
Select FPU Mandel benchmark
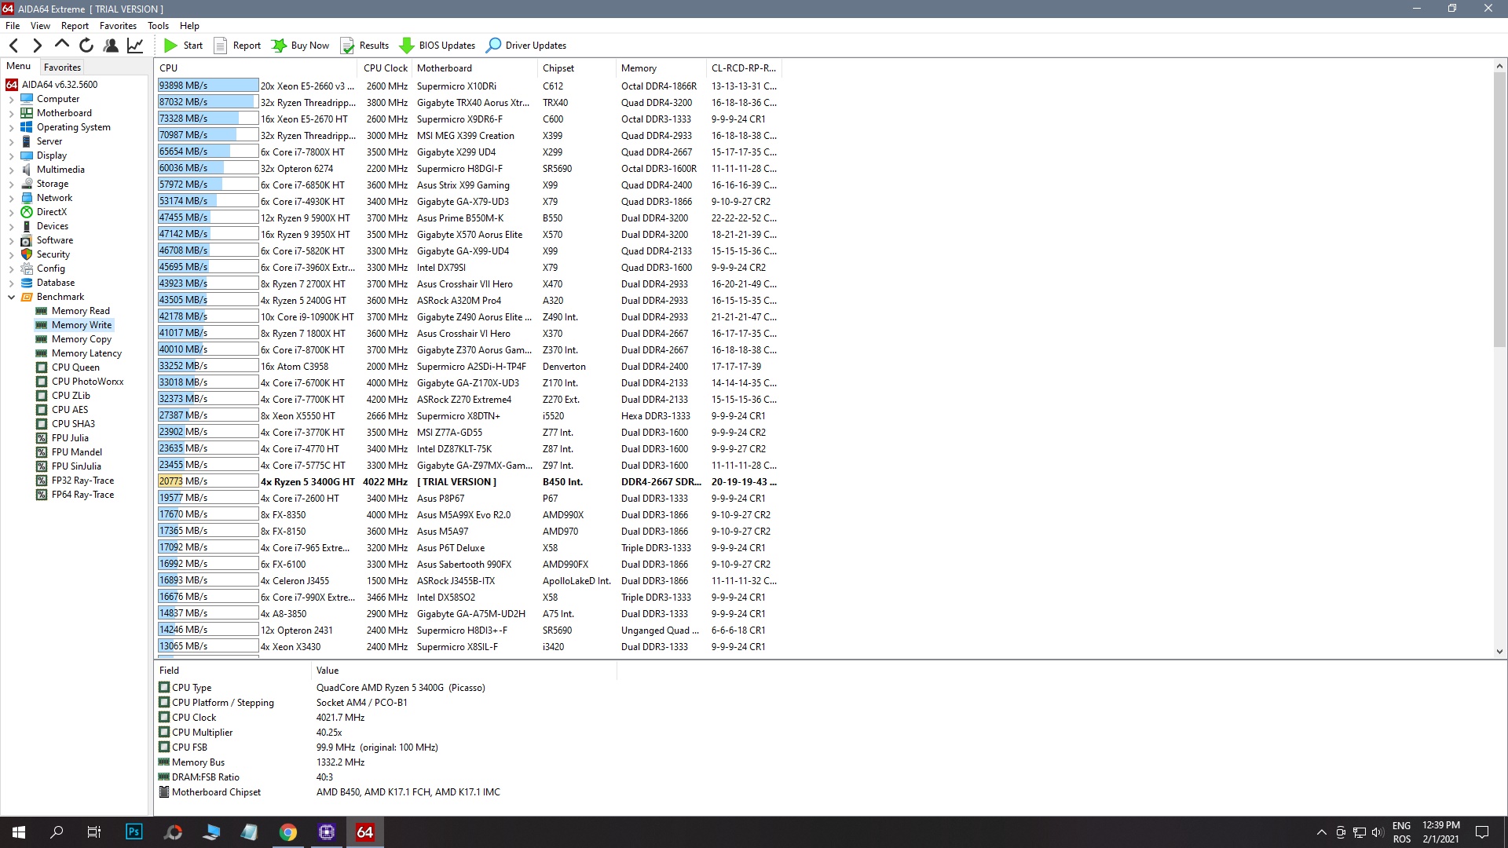(76, 452)
